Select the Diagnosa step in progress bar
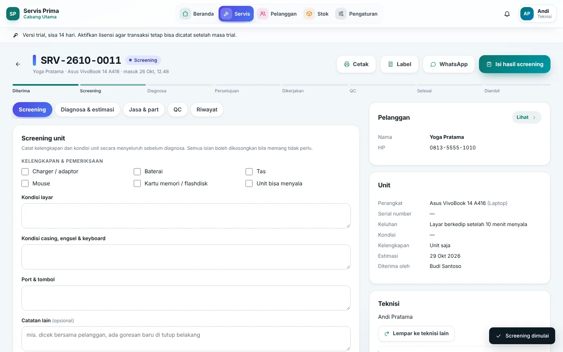 (157, 91)
